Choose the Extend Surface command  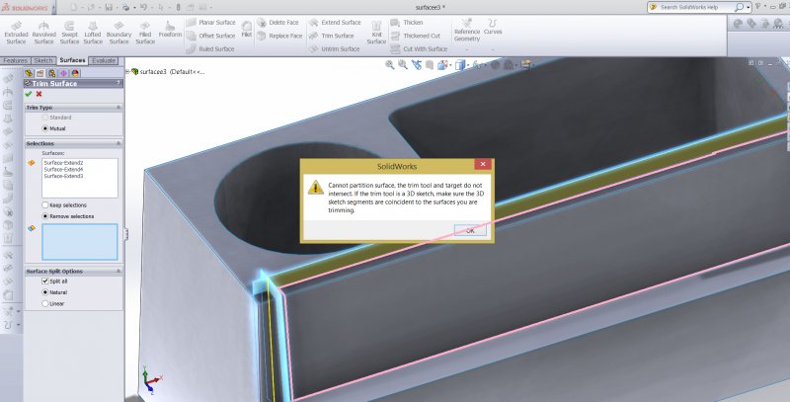[x=335, y=23]
